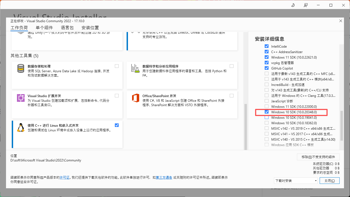Open the 第三方通告 link
350x197 pixels.
(x=164, y=178)
